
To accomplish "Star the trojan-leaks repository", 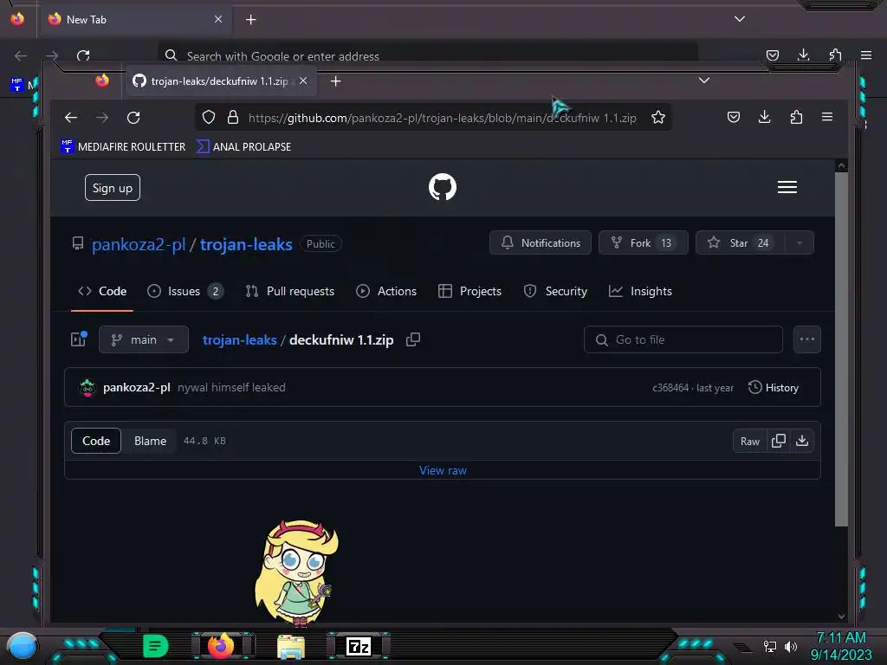I will [x=740, y=242].
